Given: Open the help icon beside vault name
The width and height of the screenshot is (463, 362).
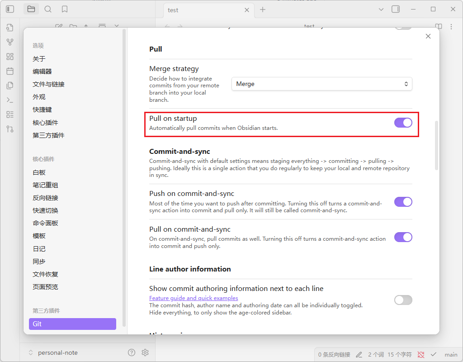Looking at the screenshot, I should click(x=132, y=352).
